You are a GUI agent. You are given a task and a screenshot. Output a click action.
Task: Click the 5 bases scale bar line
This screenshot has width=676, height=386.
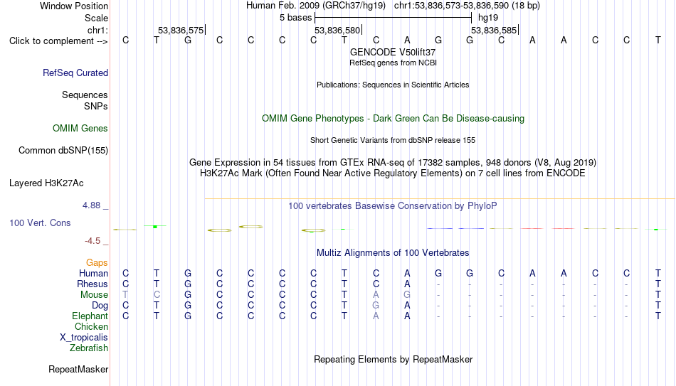[x=394, y=18]
